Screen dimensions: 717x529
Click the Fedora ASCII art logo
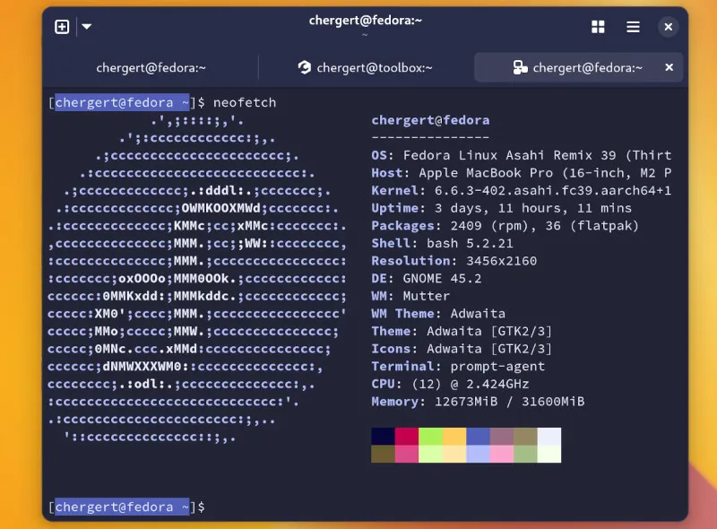[197, 278]
